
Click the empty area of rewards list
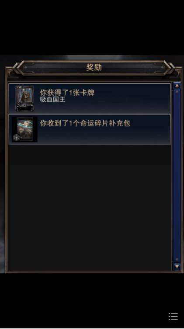click(x=90, y=208)
